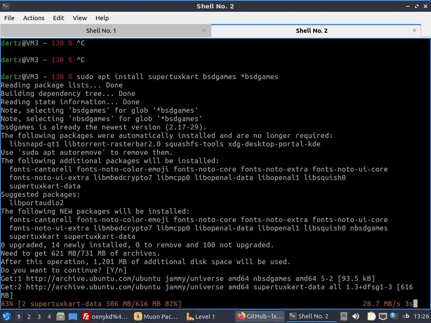Image resolution: width=431 pixels, height=323 pixels.
Task: Close the Shell No. 2 tab
Action: pyautogui.click(x=415, y=30)
